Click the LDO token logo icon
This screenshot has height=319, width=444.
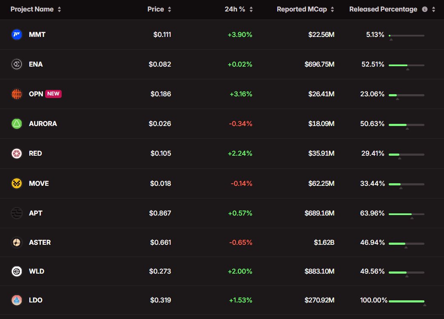pyautogui.click(x=16, y=300)
